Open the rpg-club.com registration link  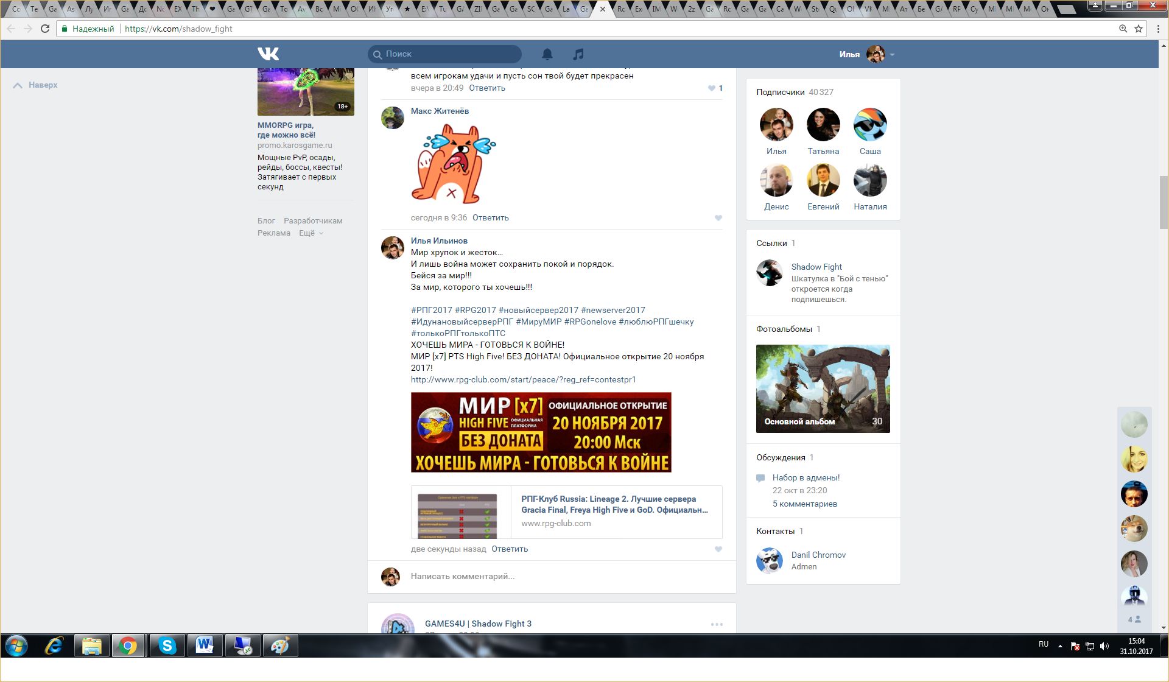click(x=523, y=379)
